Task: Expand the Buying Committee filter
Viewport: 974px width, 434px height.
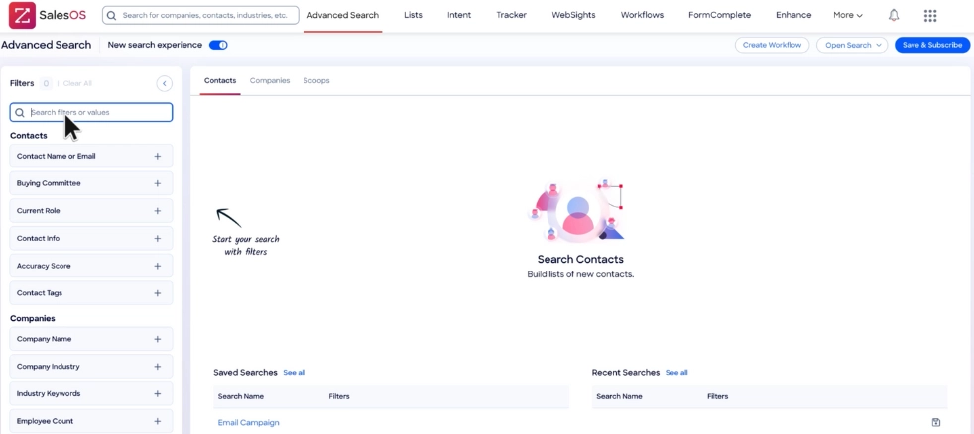Action: click(90, 183)
